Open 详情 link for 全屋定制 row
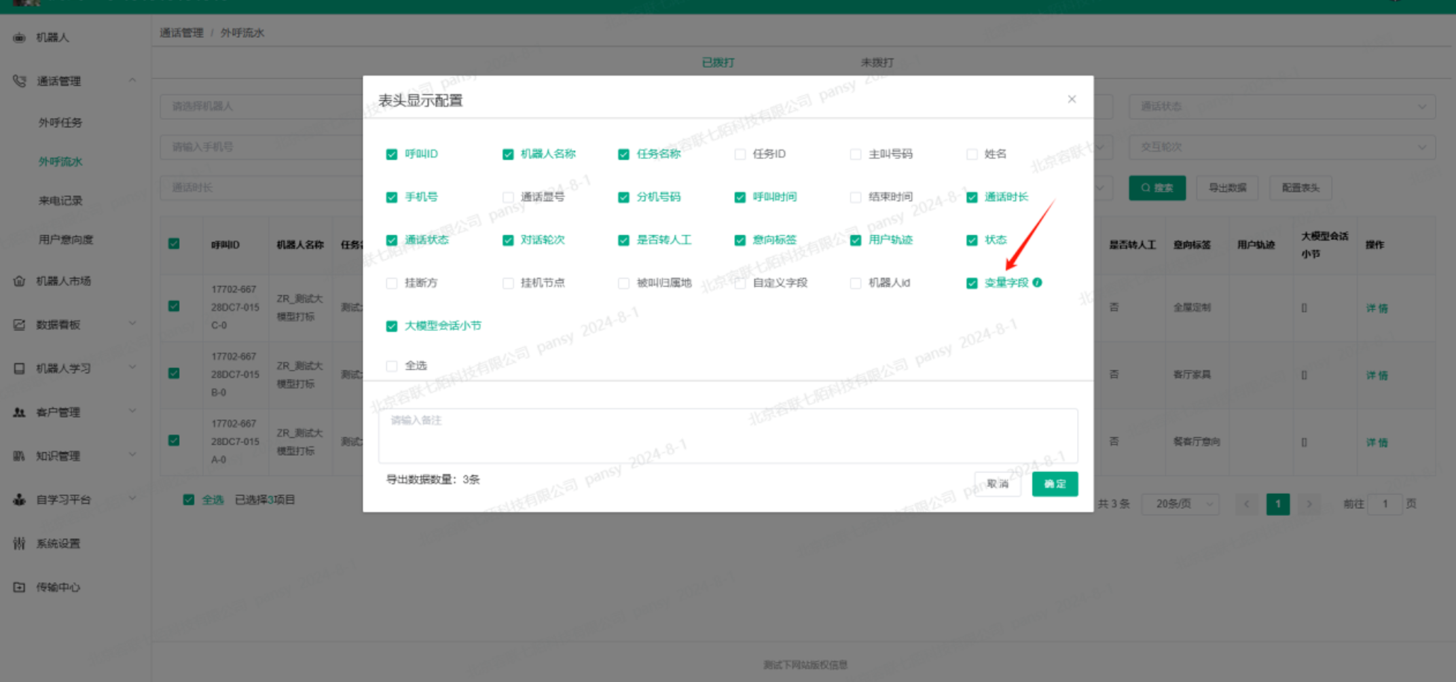The height and width of the screenshot is (682, 1456). [1377, 308]
